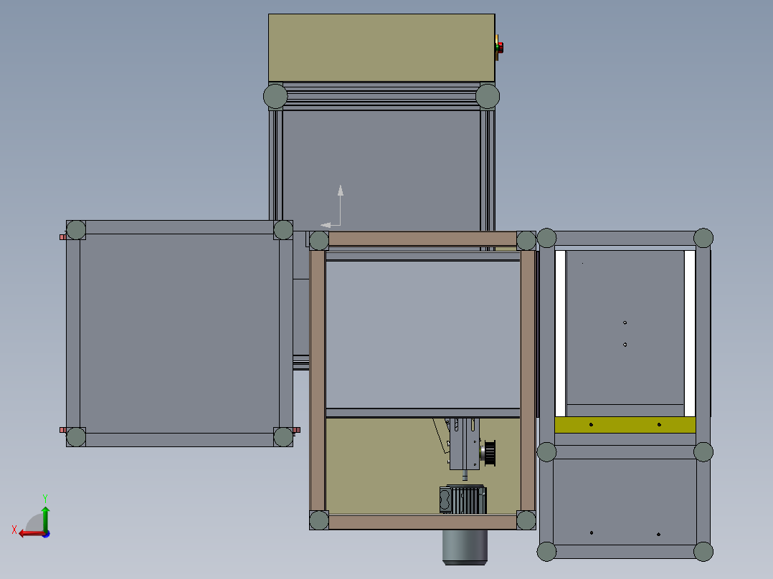Select the upper gray panel between the white rails

(x=625, y=327)
